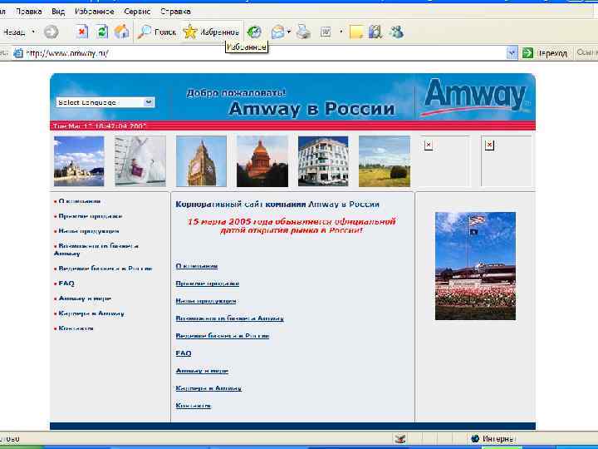Click the castle by water thumbnail
The image size is (598, 449).
pyautogui.click(x=79, y=161)
